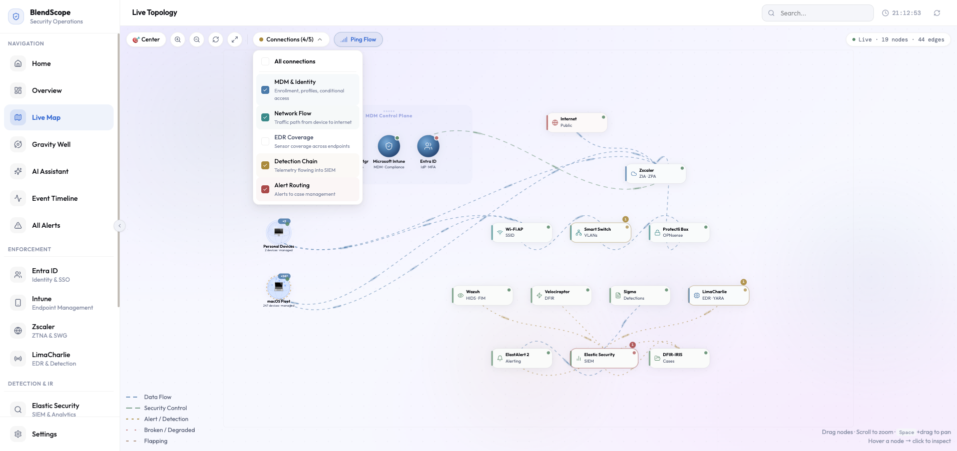Open the Smart Switch VLANs node
The image size is (957, 451).
tap(600, 232)
